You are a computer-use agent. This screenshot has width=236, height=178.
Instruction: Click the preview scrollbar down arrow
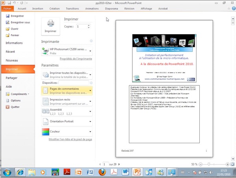233,159
